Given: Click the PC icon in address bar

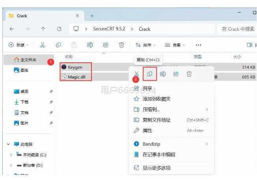Looking at the screenshot, I should click(76, 29).
